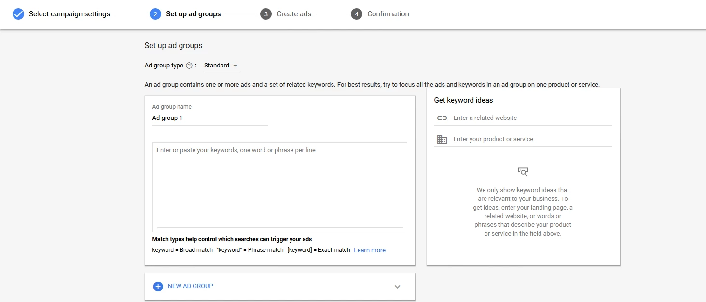Viewport: 706px width, 302px height.
Task: Click the ad group description sentence
Action: [372, 85]
